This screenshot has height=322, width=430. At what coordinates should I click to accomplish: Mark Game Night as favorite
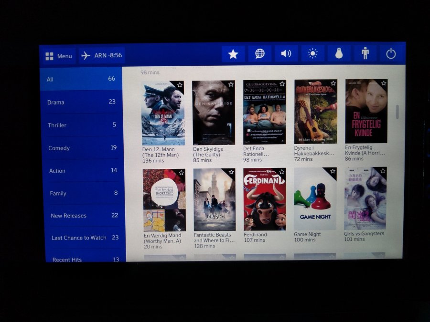[332, 171]
